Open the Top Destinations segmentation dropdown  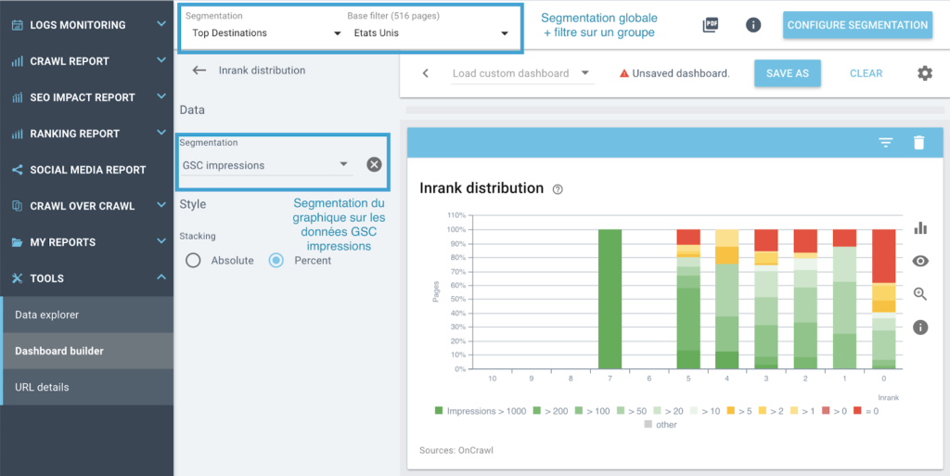(x=264, y=33)
